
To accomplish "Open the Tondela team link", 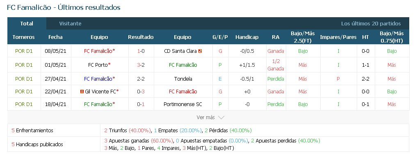I will [x=183, y=79].
